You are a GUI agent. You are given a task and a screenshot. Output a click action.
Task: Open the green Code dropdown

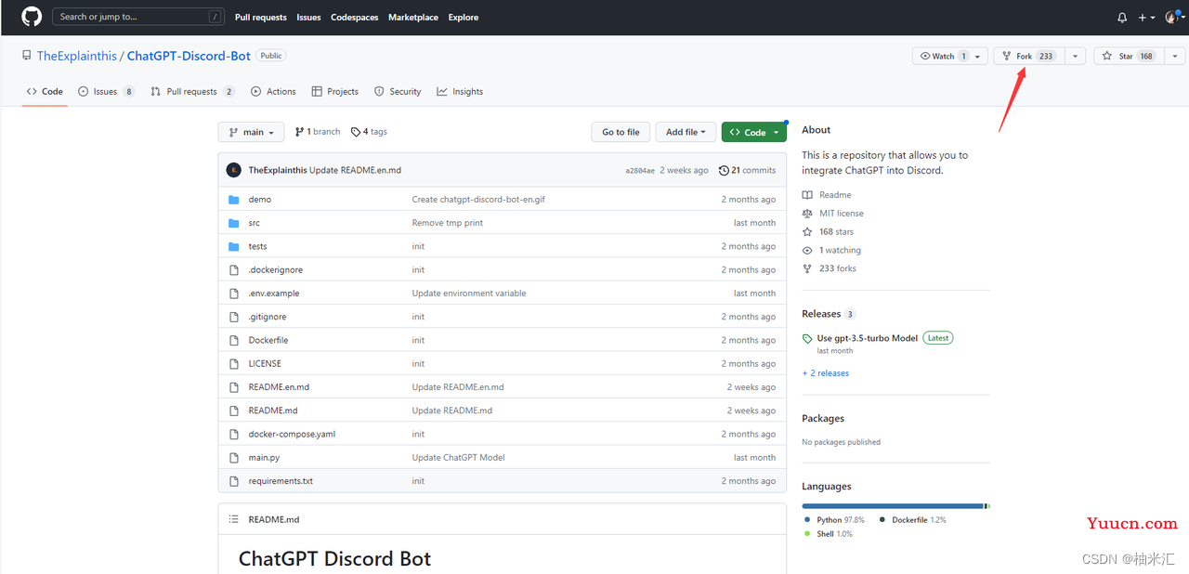[754, 132]
